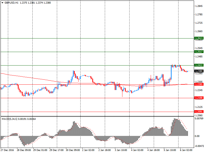Click the 29 Dec 01:00 time label
This screenshot has width=204, height=153.
click(x=40, y=150)
